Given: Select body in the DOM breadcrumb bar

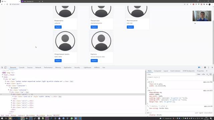Looking at the screenshot, I should pos(7,115).
